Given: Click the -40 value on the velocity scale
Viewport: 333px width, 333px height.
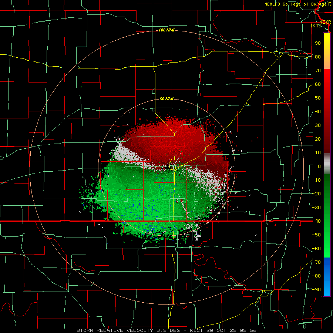Looking at the screenshot, I should (316, 221).
